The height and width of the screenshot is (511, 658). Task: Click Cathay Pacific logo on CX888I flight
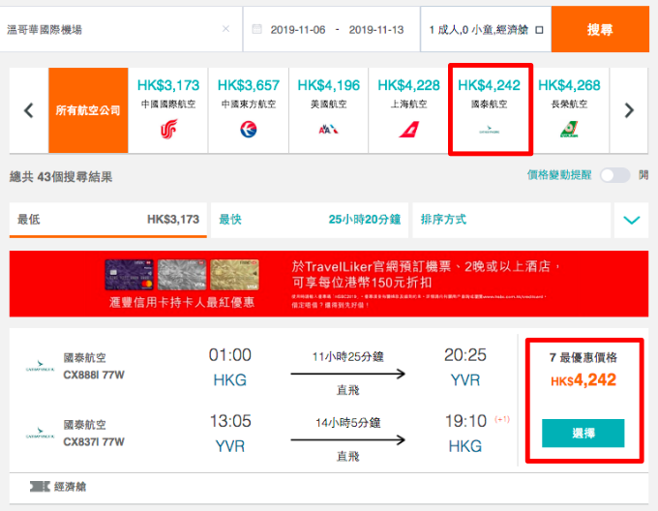[40, 366]
